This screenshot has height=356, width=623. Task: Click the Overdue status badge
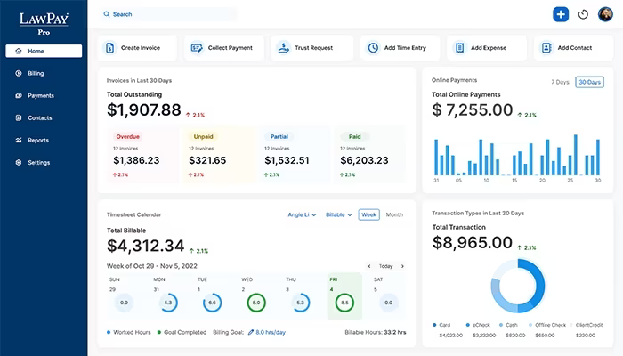pyautogui.click(x=127, y=136)
